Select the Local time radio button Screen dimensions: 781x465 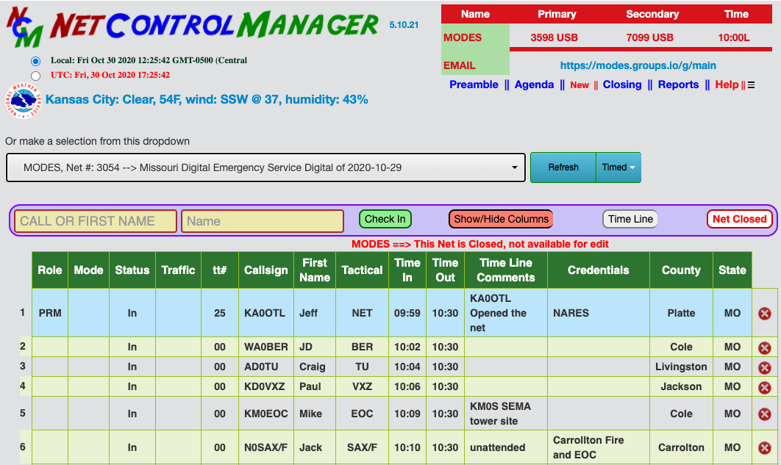(x=35, y=61)
